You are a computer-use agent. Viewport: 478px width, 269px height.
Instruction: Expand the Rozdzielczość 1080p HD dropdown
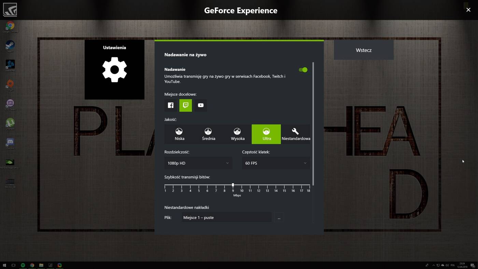[x=198, y=163]
